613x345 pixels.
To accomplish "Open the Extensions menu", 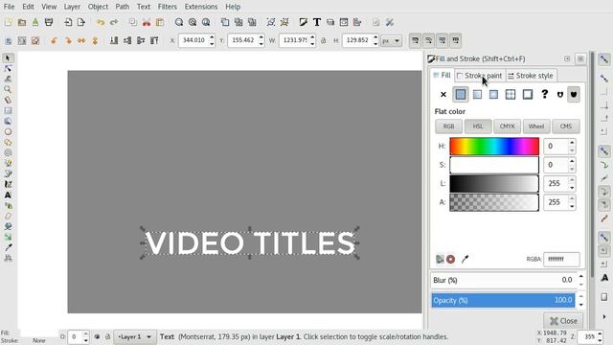I will [201, 7].
